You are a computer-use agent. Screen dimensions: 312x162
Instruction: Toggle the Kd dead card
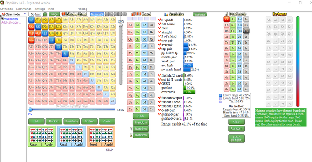[x=240, y=25]
